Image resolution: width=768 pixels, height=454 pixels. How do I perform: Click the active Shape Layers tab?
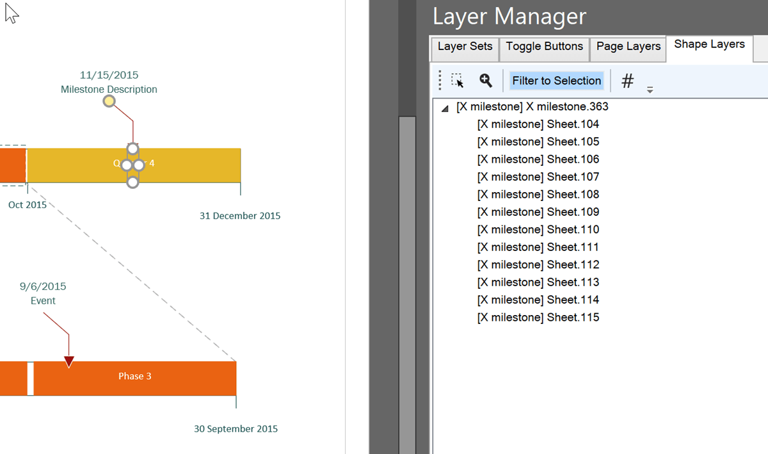(x=709, y=44)
